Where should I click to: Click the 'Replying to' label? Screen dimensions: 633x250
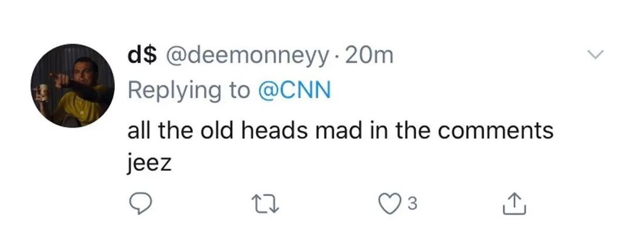(189, 91)
